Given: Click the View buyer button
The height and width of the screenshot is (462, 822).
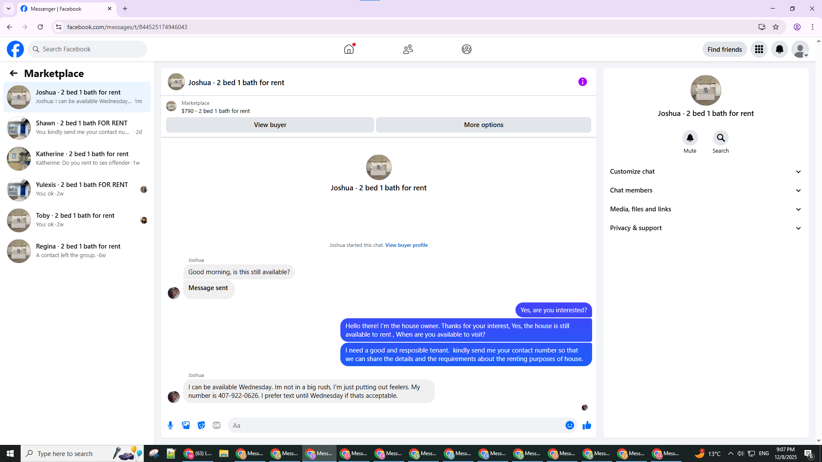Looking at the screenshot, I should [270, 125].
